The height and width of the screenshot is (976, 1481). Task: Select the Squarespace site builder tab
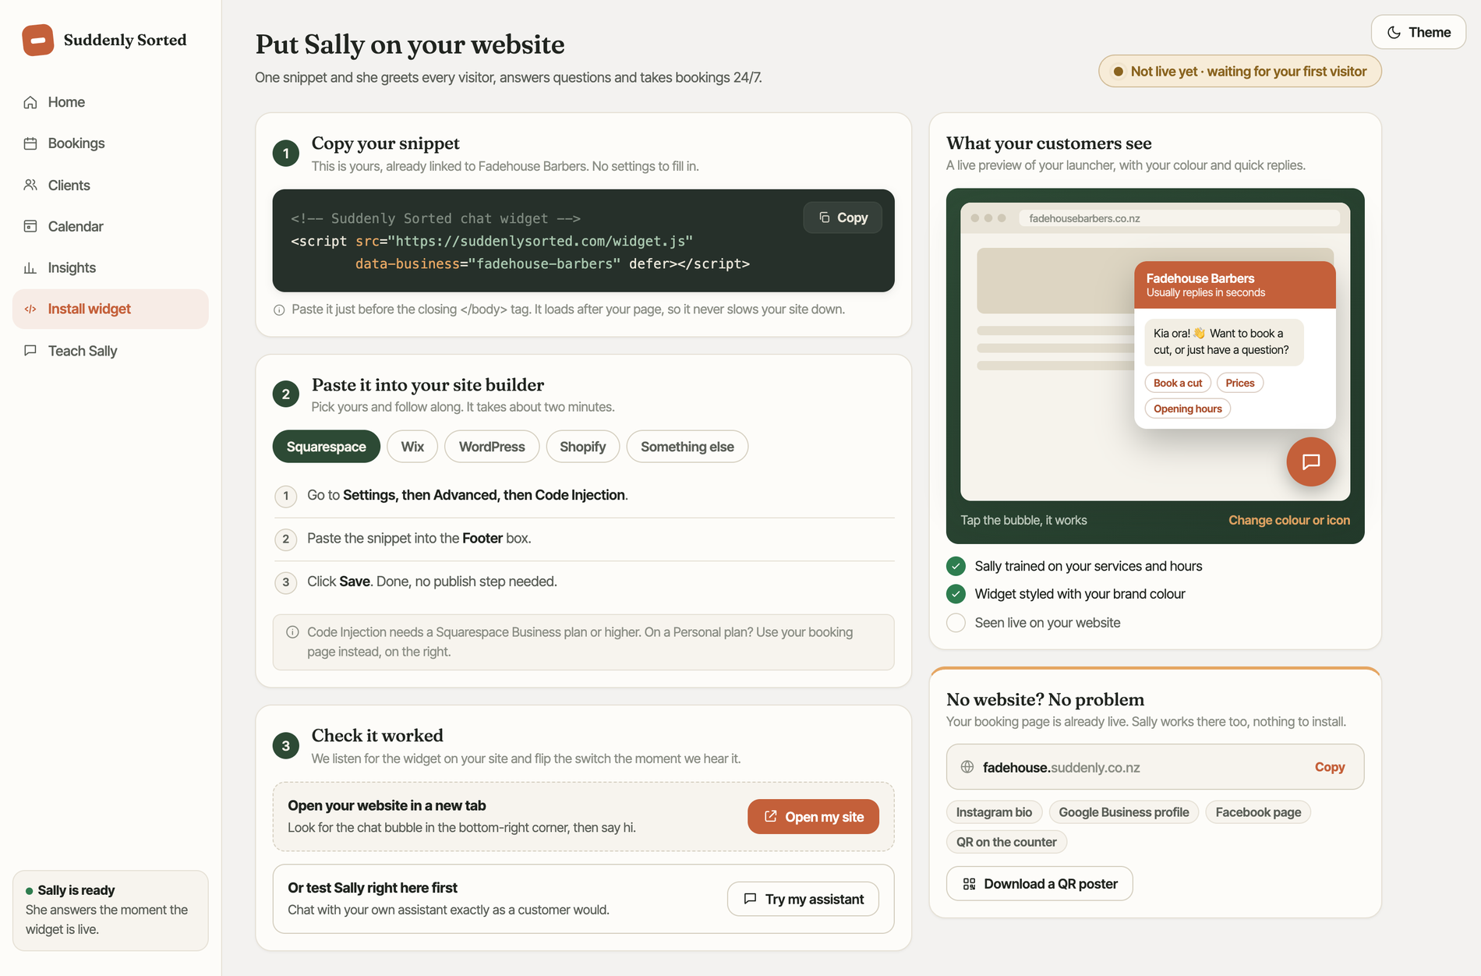click(x=326, y=447)
